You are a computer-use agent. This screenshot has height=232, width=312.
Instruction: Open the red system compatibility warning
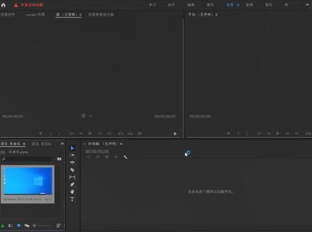[29, 5]
